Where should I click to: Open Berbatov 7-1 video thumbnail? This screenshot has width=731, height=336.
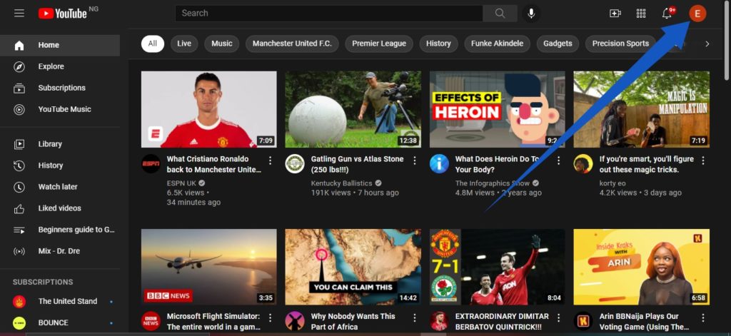[498, 267]
